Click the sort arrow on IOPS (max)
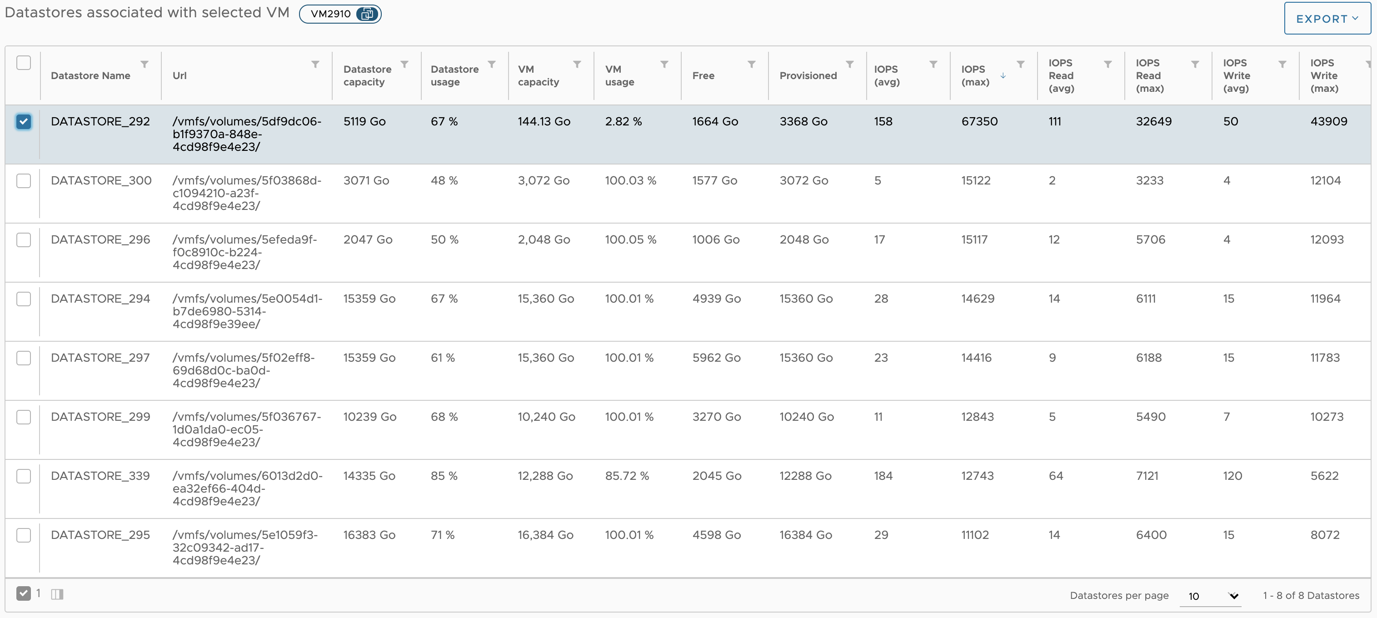This screenshot has height=618, width=1377. pyautogui.click(x=1003, y=75)
